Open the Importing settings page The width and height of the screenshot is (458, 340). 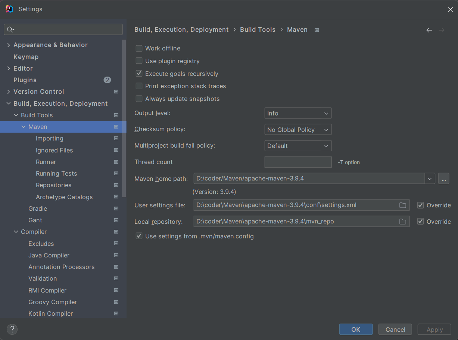(x=50, y=138)
